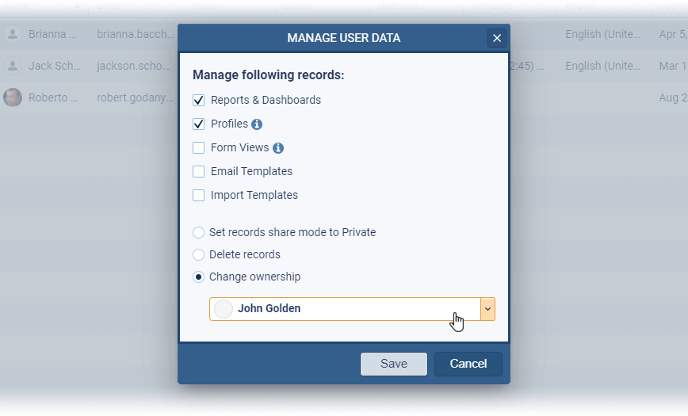Check the Email Templates option
688x416 pixels.
pyautogui.click(x=199, y=172)
